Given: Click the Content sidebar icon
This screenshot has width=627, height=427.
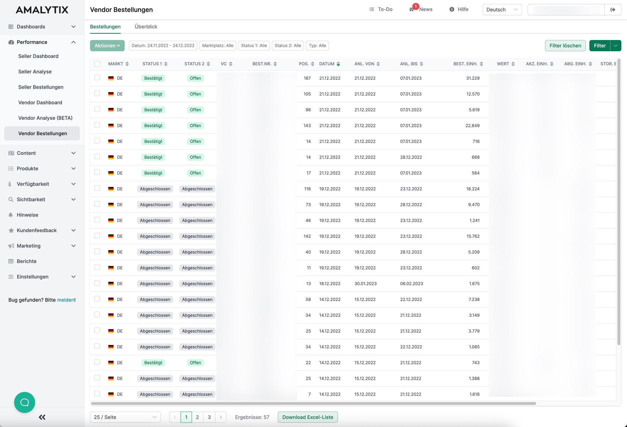Looking at the screenshot, I should pos(11,153).
